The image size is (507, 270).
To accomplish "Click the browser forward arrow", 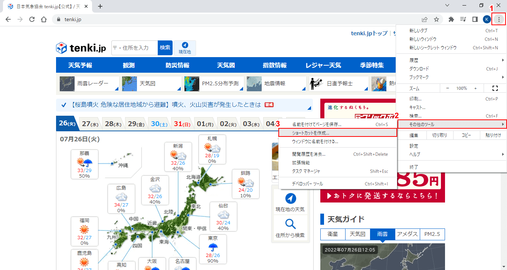I will (20, 19).
